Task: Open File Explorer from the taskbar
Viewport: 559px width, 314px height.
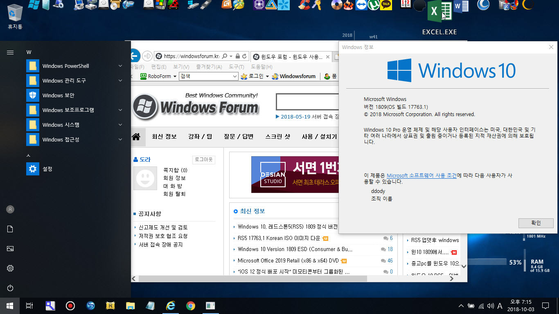Action: tap(130, 305)
